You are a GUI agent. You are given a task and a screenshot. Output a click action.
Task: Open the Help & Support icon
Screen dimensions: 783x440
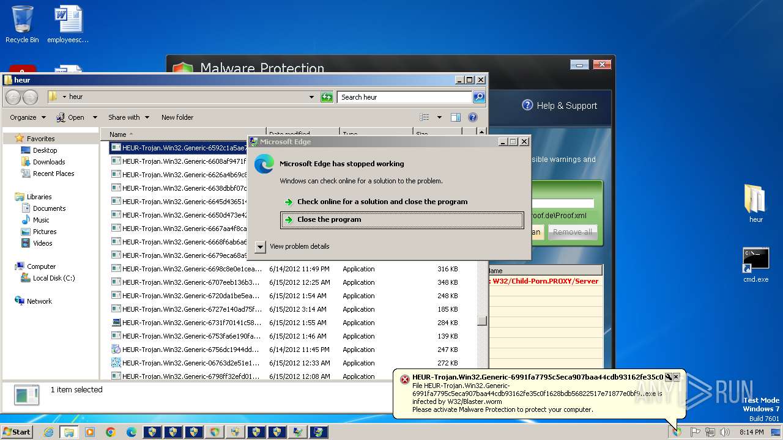coord(527,105)
